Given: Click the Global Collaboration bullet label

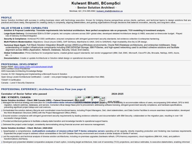Looking at the screenshot, I should tap(14, 53).
